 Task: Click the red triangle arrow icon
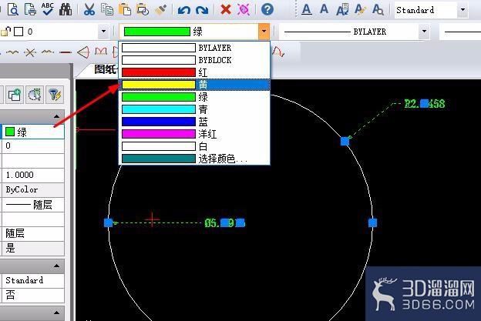coord(83,52)
